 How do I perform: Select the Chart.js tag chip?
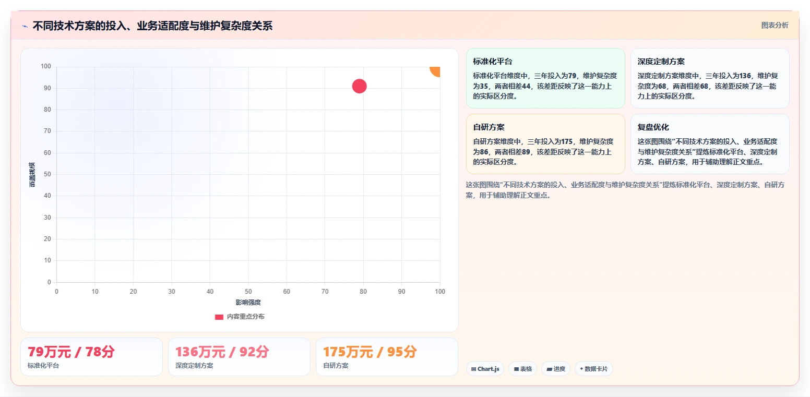(485, 369)
